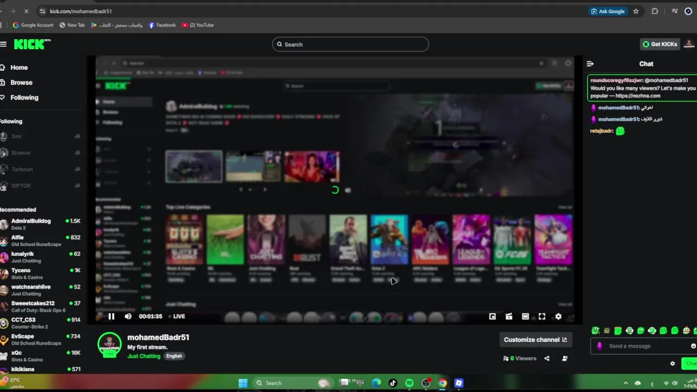Open the user list icon beside share
697x392 pixels.
click(565, 358)
